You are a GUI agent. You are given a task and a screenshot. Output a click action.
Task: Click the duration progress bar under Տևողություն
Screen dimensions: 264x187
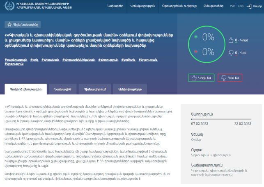[221, 119]
